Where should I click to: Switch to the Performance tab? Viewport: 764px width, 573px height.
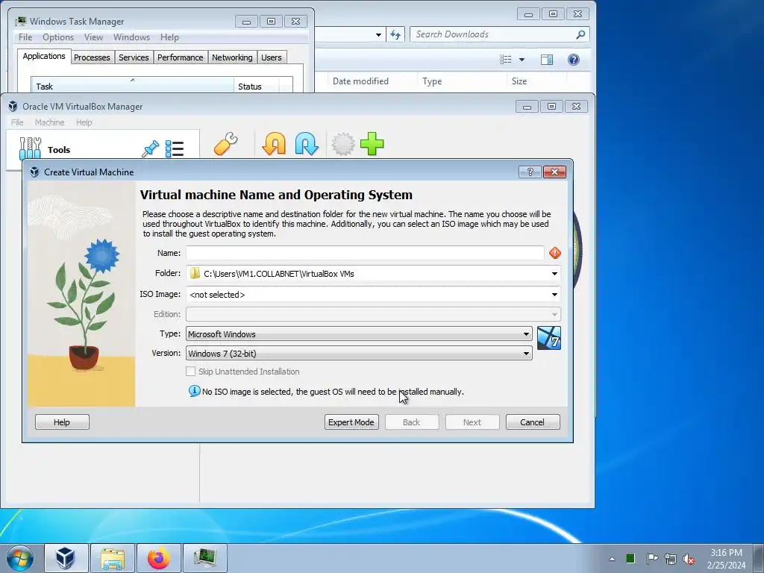click(181, 57)
